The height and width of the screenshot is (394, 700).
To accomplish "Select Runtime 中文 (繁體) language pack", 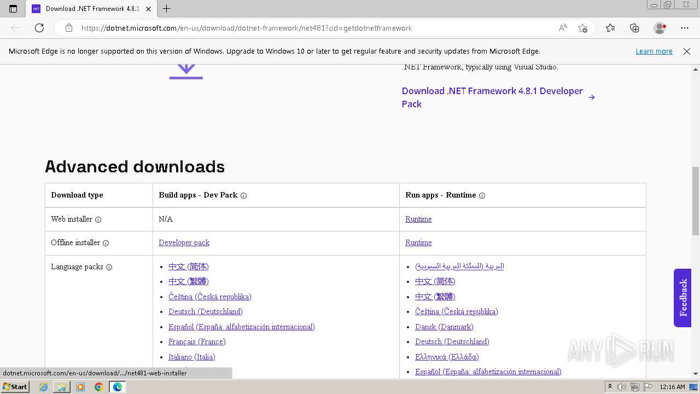I will 435,296.
